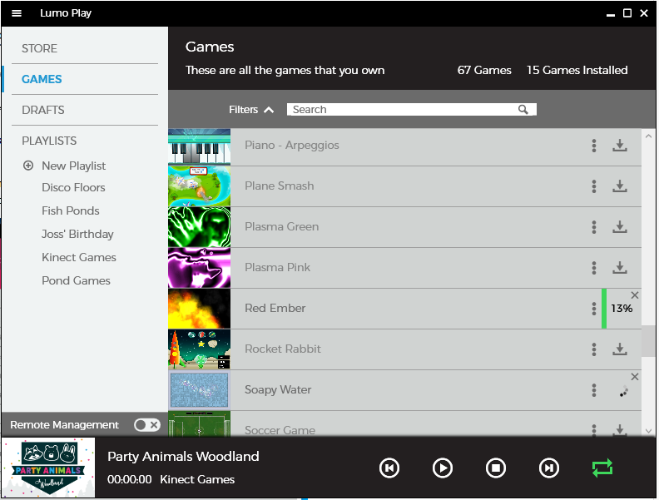The height and width of the screenshot is (500, 659).
Task: Select the GAMES tab
Action: click(42, 79)
